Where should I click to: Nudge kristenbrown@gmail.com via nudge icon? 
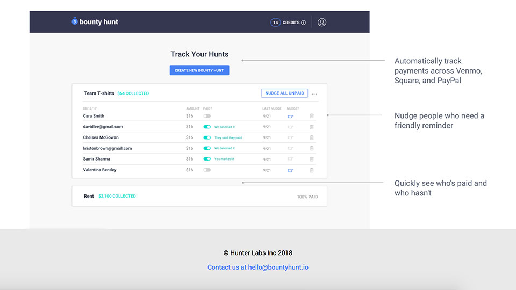click(x=291, y=148)
